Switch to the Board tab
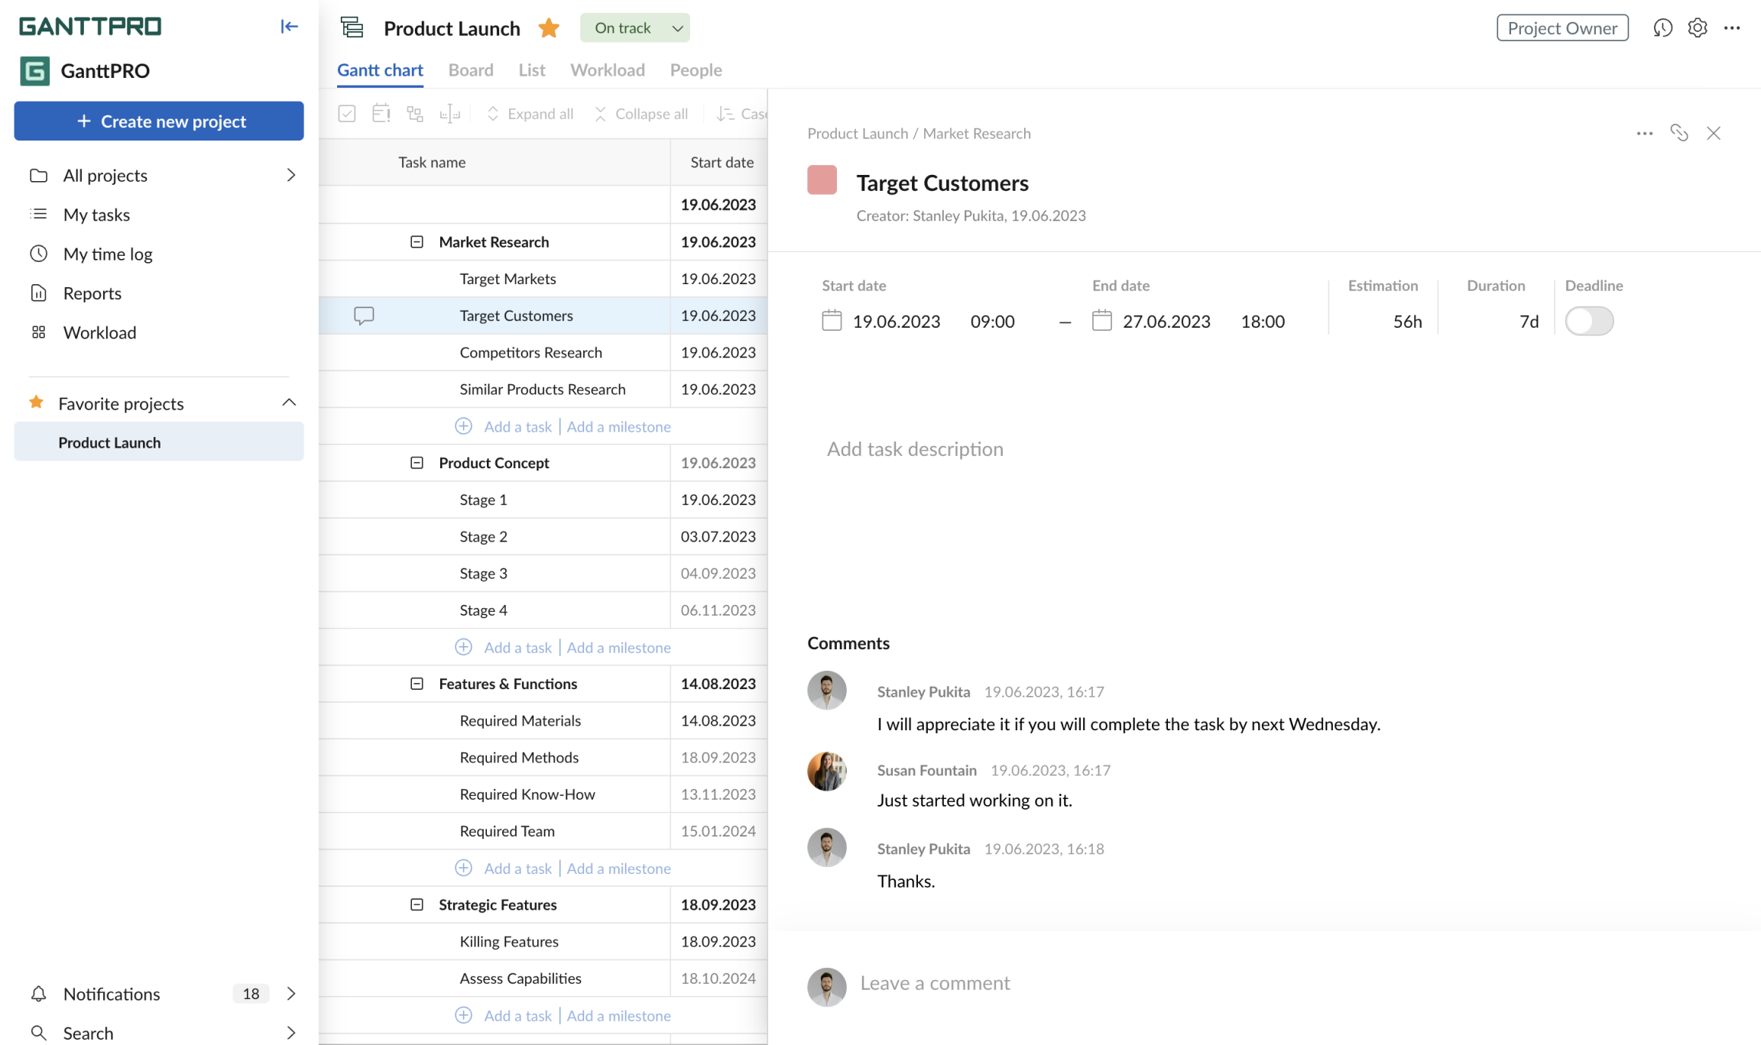This screenshot has height=1045, width=1761. 470,70
